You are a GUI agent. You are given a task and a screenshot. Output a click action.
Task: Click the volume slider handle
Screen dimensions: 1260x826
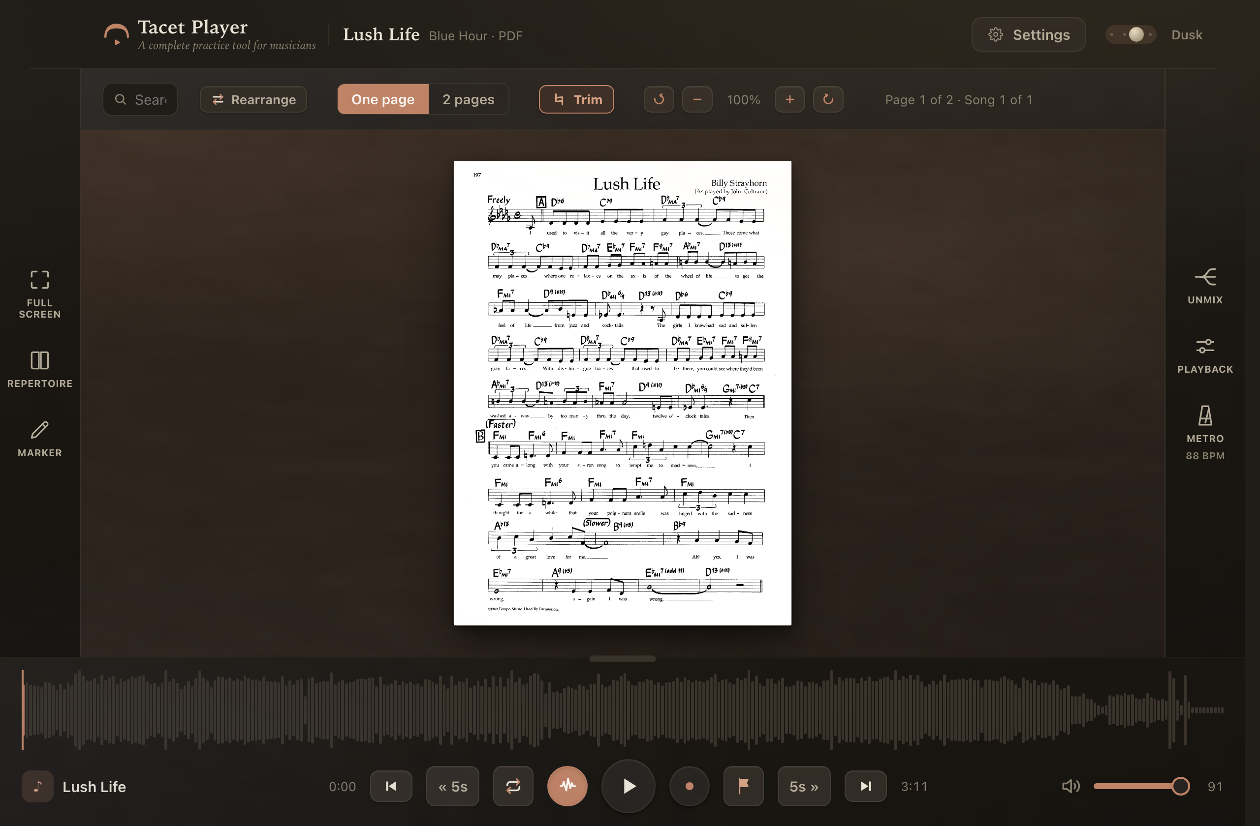click(x=1180, y=786)
